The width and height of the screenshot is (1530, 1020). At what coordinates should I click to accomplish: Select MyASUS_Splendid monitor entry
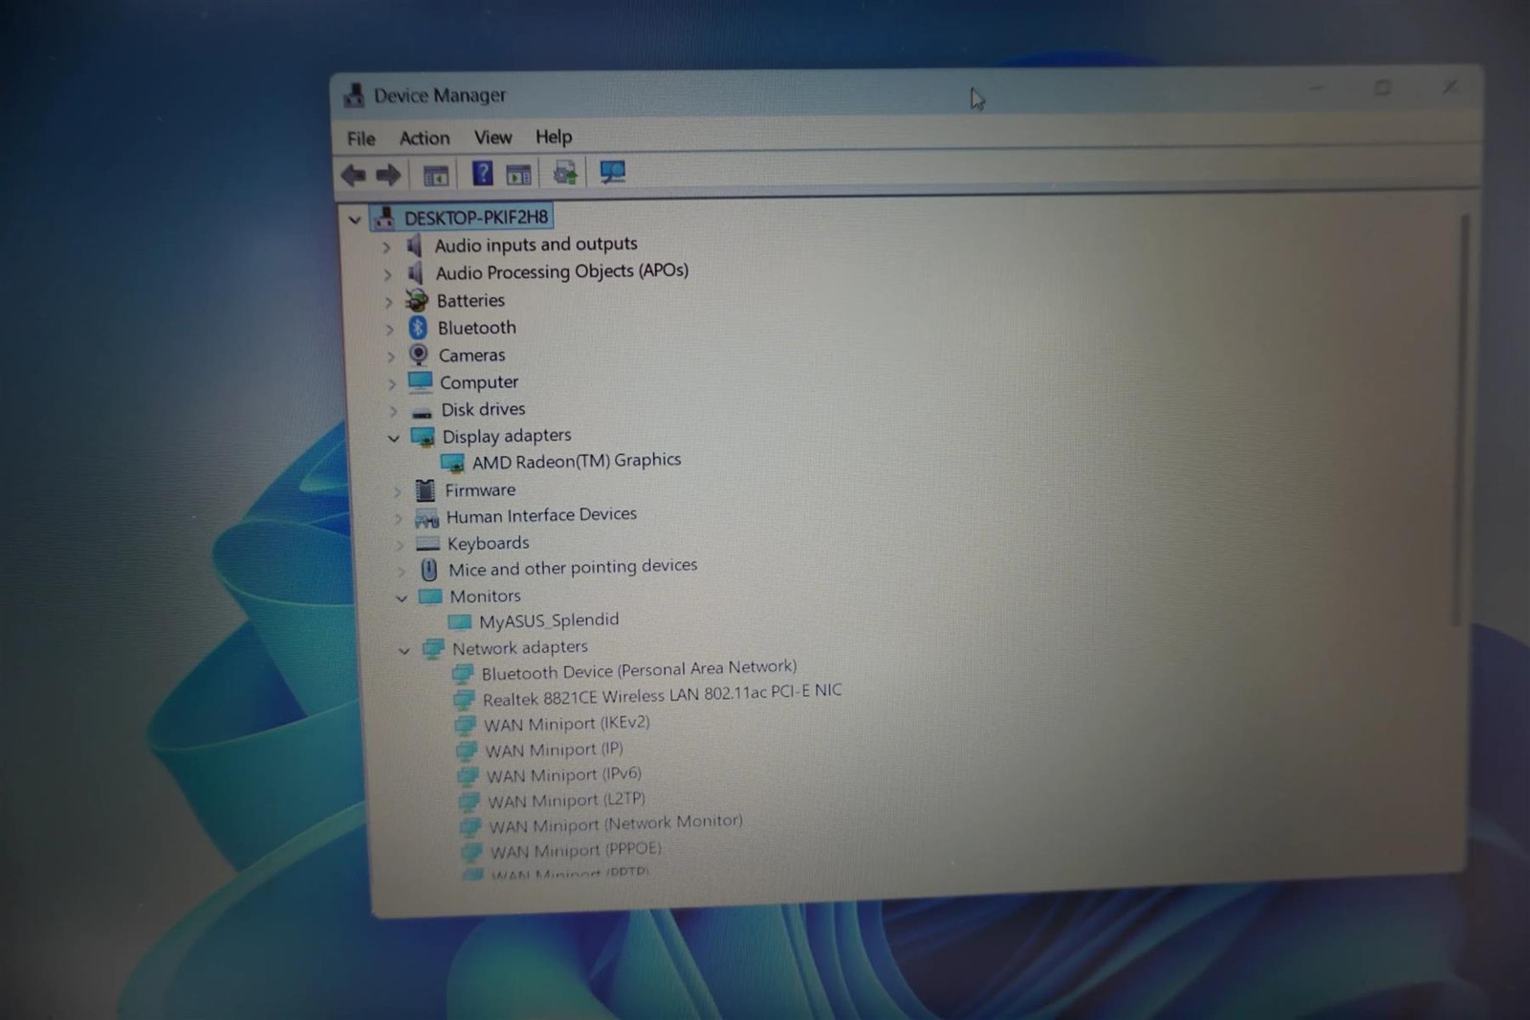pyautogui.click(x=549, y=620)
